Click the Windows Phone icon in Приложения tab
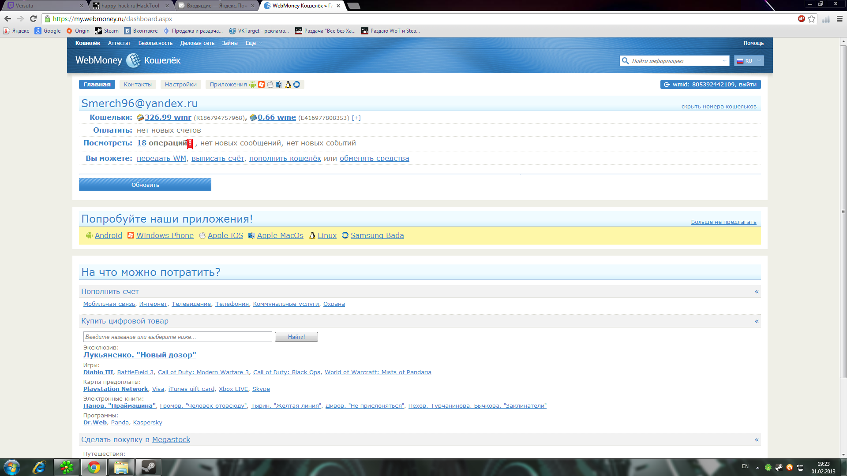This screenshot has width=847, height=476. click(261, 85)
